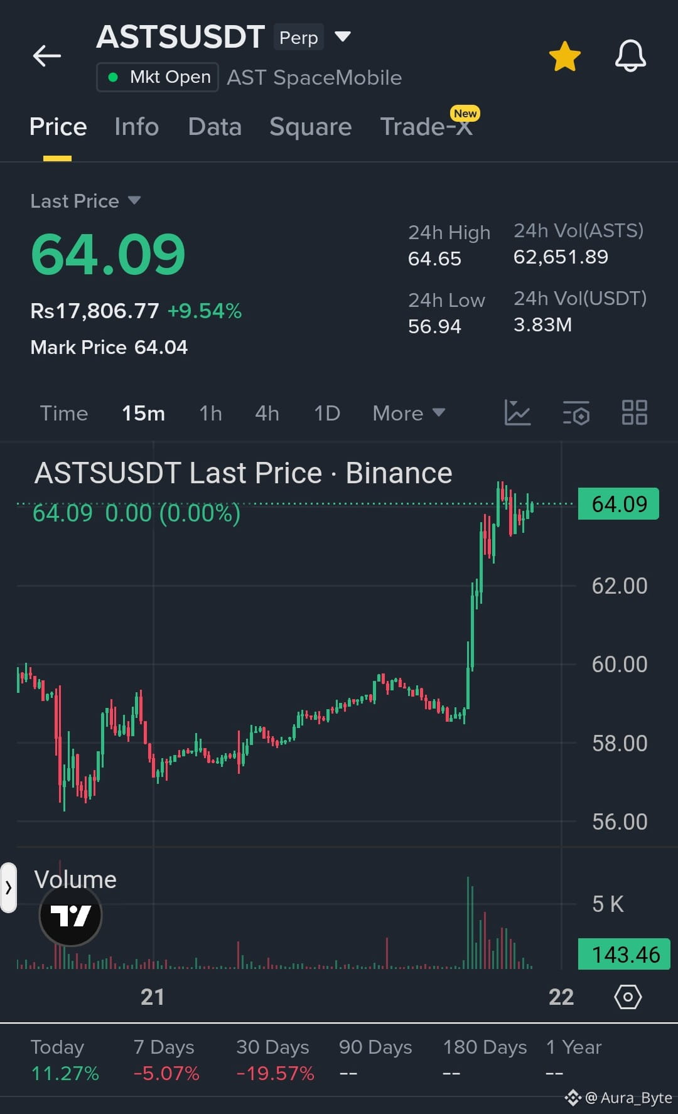Tap the 24h High value 64.65
Viewport: 678px width, 1114px height.
tap(434, 259)
